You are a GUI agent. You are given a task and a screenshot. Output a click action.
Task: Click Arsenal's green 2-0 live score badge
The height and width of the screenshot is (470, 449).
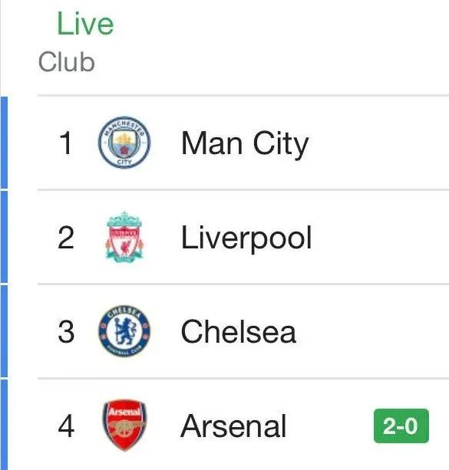tap(401, 426)
